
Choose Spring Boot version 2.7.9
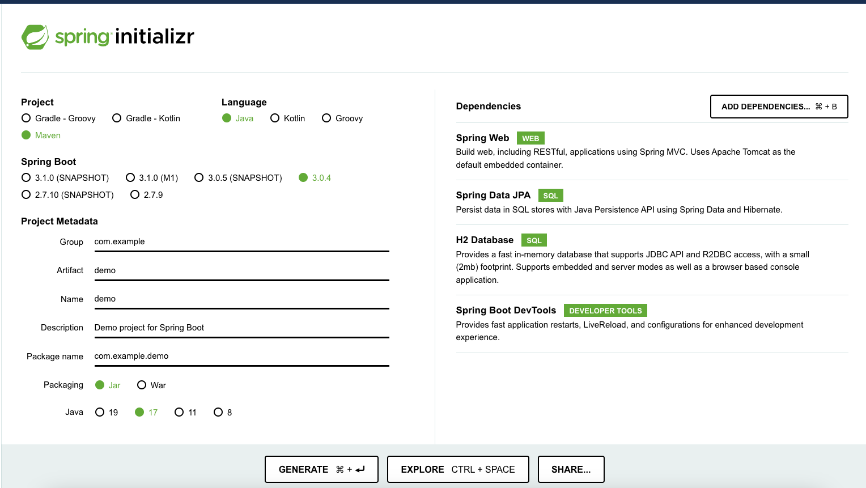[135, 194]
